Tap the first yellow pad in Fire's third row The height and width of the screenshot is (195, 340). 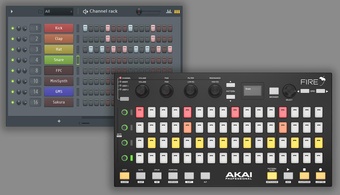(x=152, y=143)
